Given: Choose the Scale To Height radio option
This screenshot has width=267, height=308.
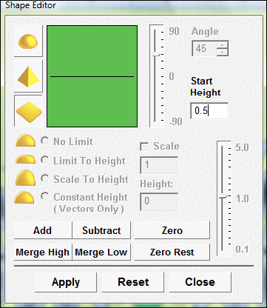Looking at the screenshot, I should click(x=45, y=178).
